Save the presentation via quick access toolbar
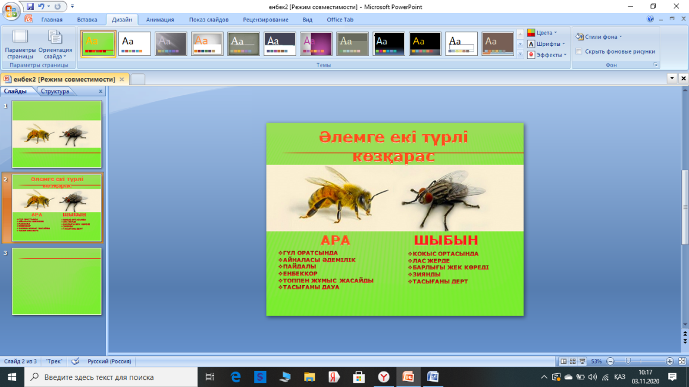 click(x=30, y=7)
